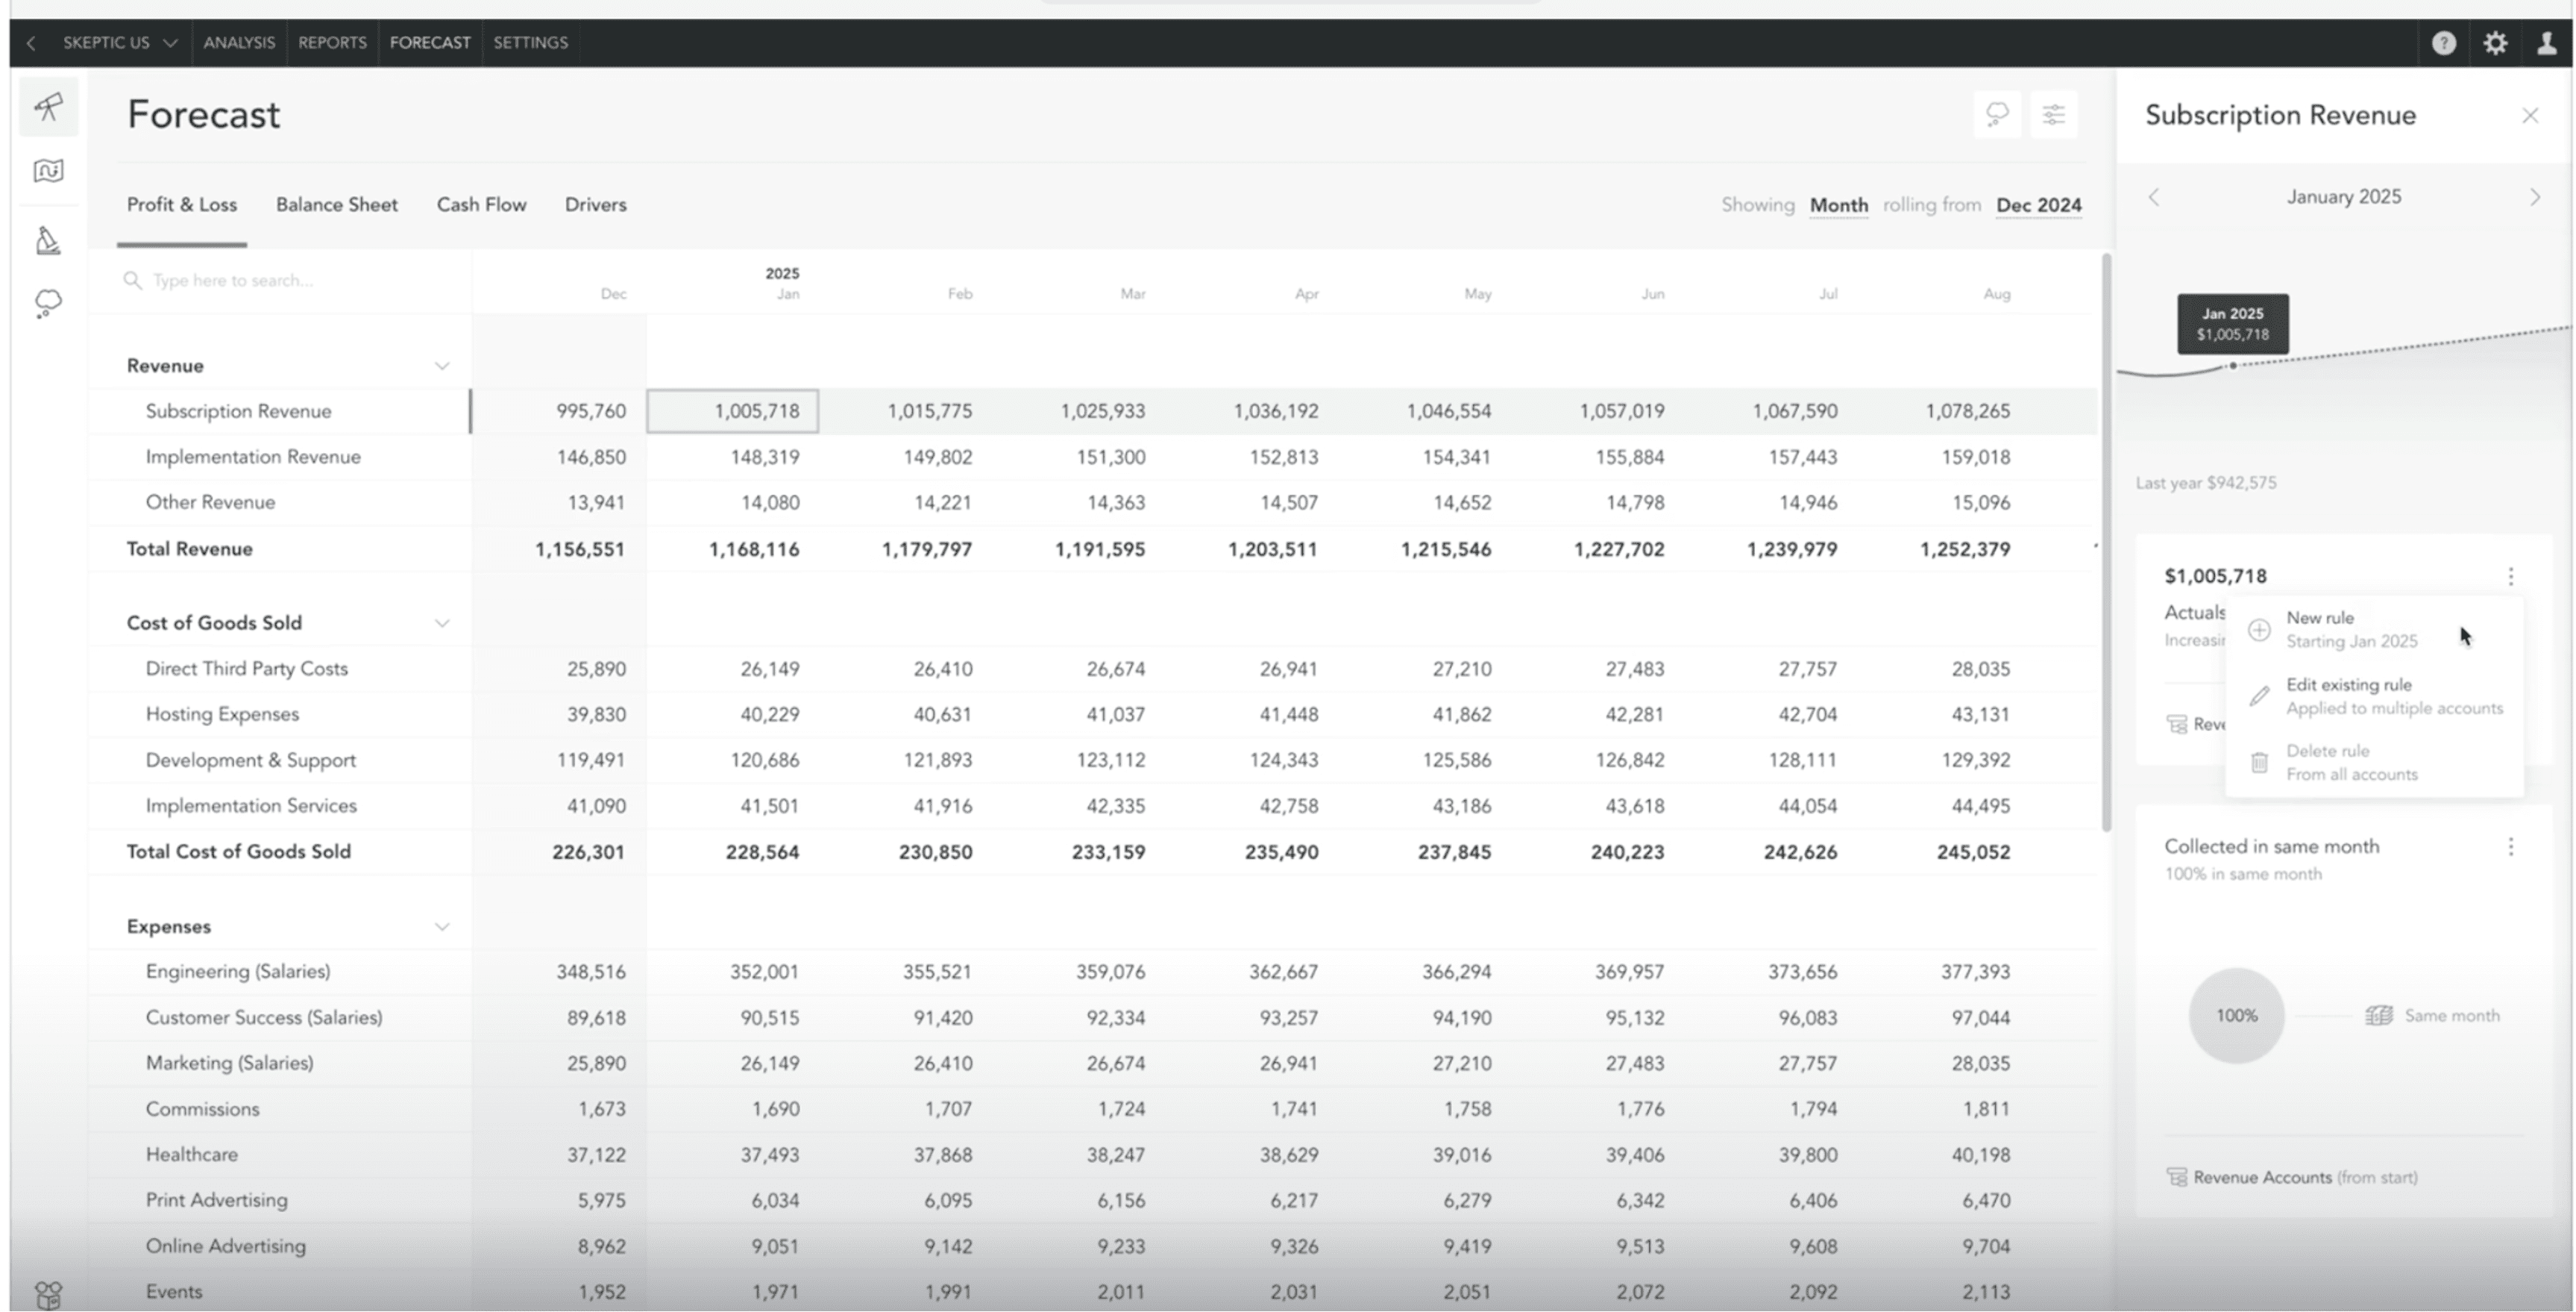The height and width of the screenshot is (1312, 2576).
Task: Click the plus icon for New rule
Action: pyautogui.click(x=2259, y=631)
